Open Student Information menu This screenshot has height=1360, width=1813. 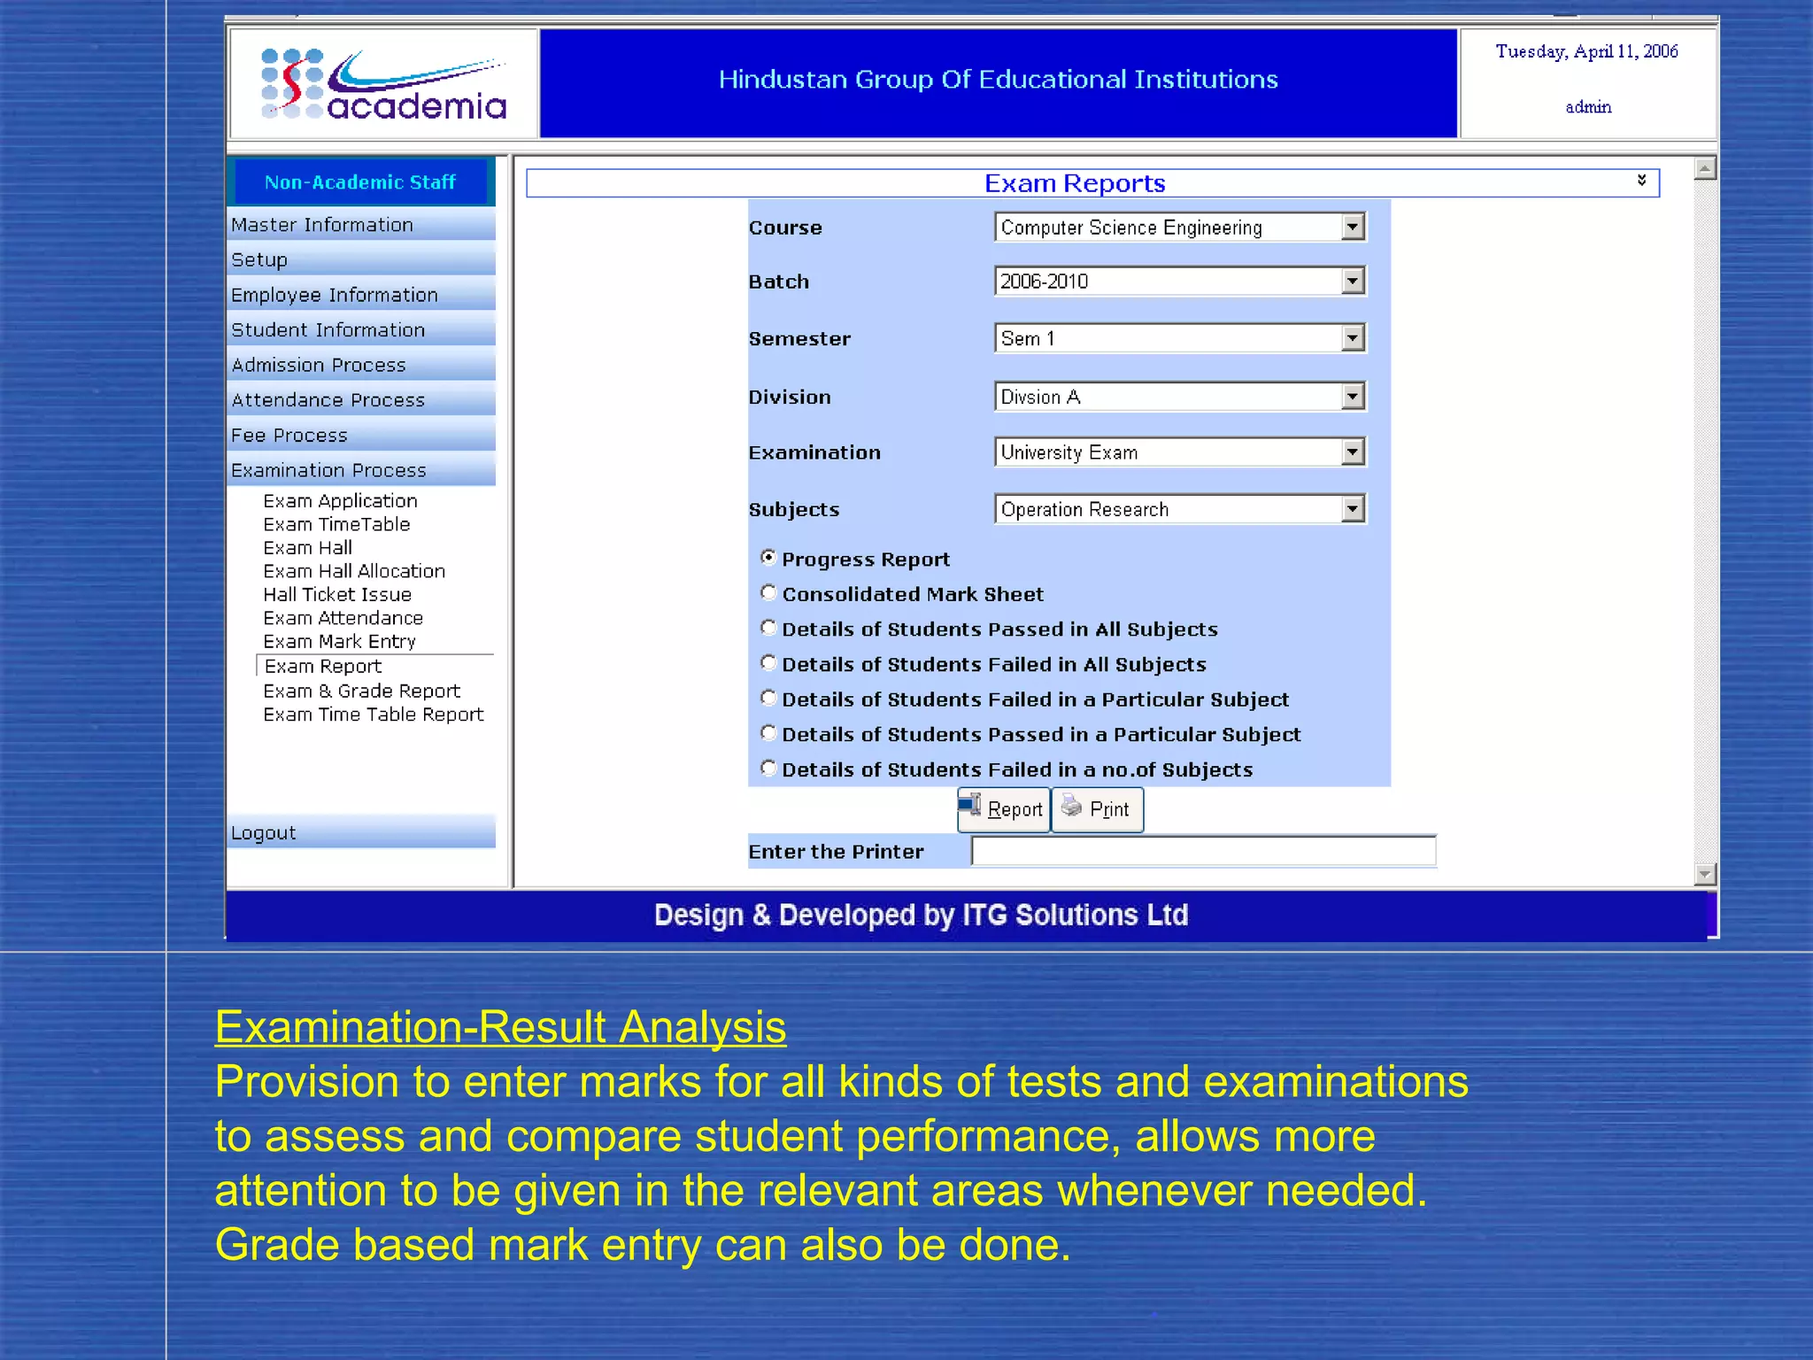(361, 329)
